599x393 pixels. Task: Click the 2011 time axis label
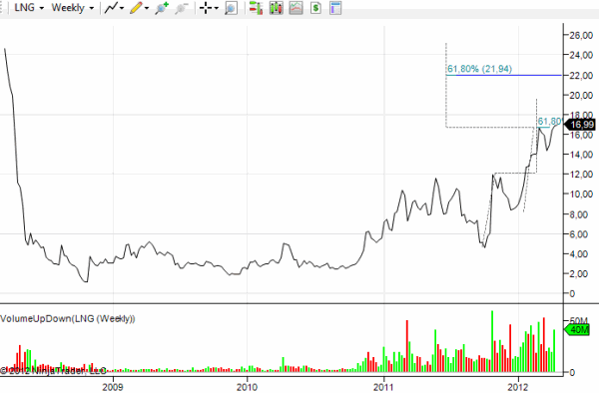pos(384,387)
